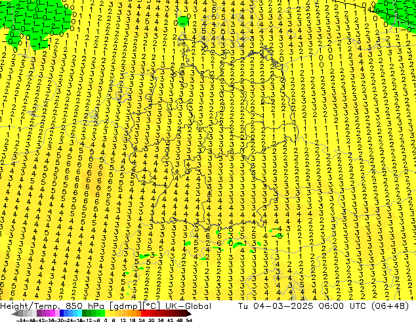Viewport: 416px width, 322px height.
Task: Click the '54' legend scale label
Action: (189, 320)
